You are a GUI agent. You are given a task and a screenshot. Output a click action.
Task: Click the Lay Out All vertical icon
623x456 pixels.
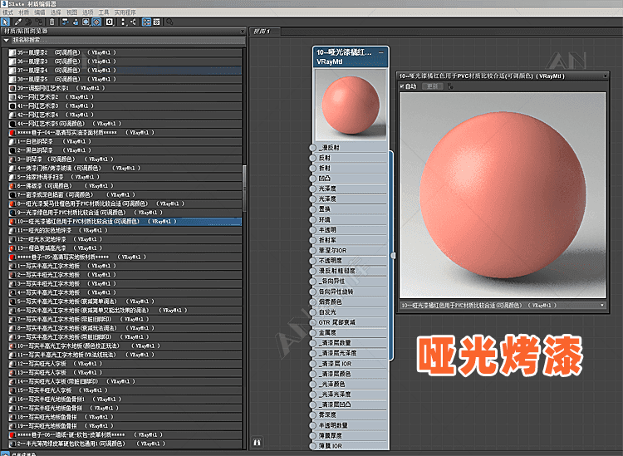tap(123, 22)
